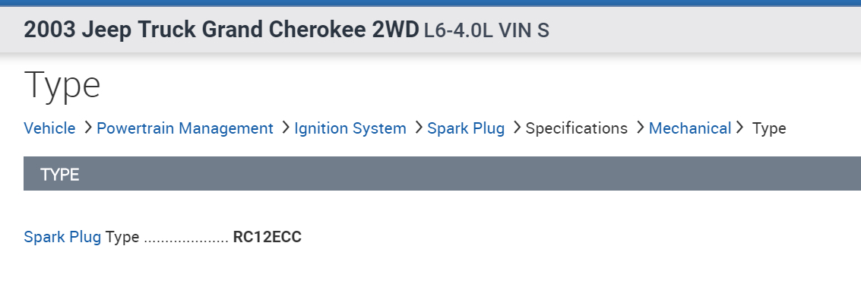This screenshot has height=306, width=861.
Task: Click the large Type page heading
Action: [62, 85]
